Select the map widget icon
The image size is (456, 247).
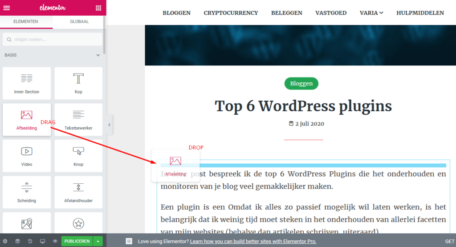pos(27,223)
